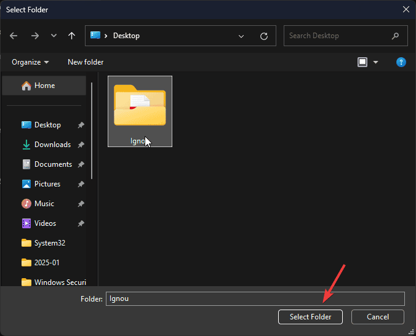Open 2025-01 folder in sidebar
Screen dimensions: 416x336
[46, 263]
